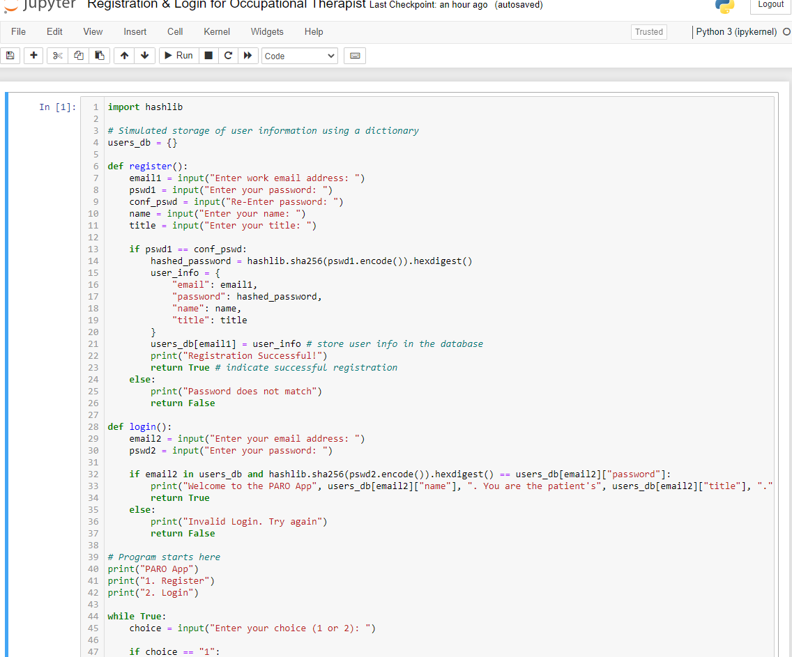
Task: Click the 'Invalid Login. Try again' print line
Action: click(x=239, y=521)
